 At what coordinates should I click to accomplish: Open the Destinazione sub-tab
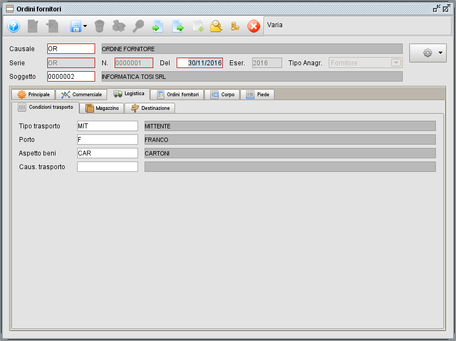[150, 108]
